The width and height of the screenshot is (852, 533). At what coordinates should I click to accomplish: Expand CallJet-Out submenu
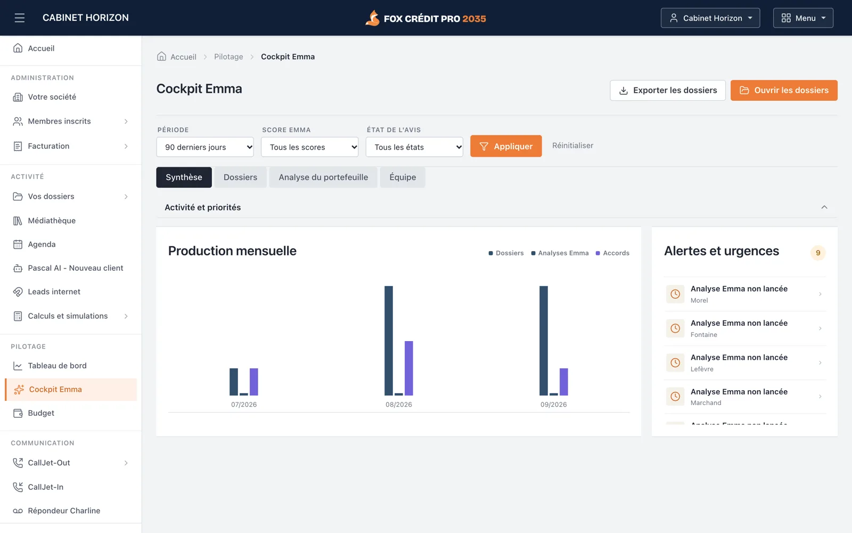126,463
